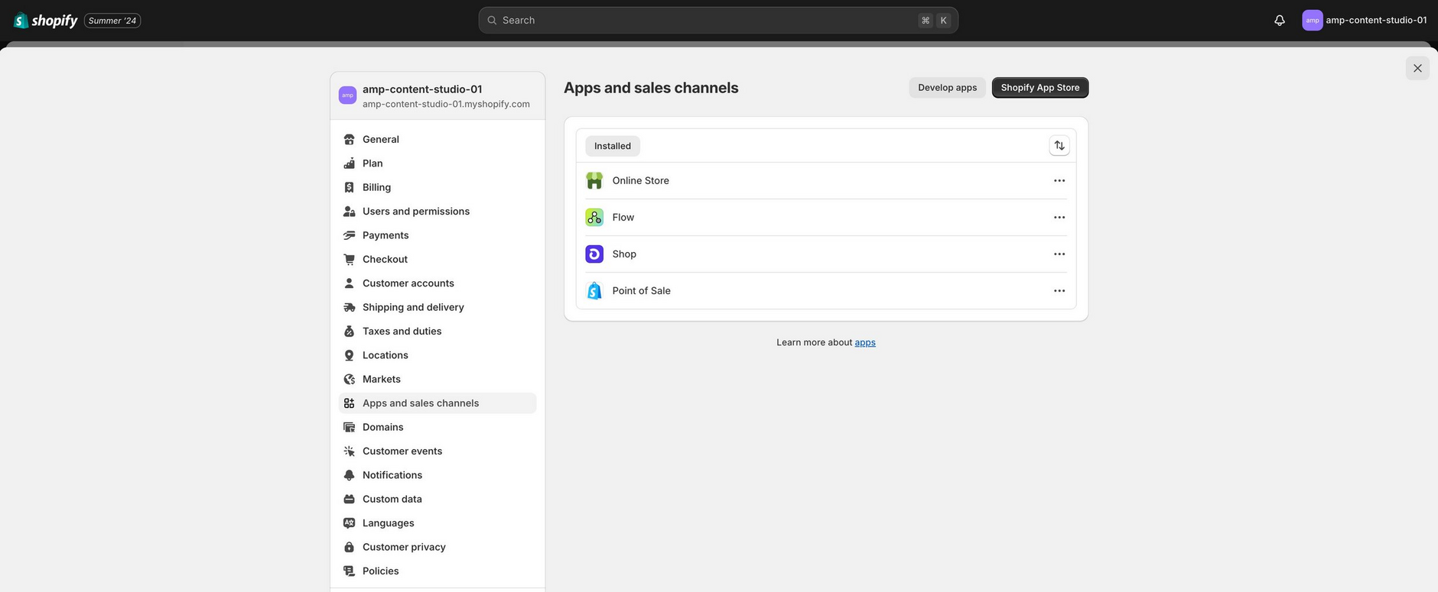Click the Customer accounts person icon
Image resolution: width=1438 pixels, height=592 pixels.
click(349, 283)
